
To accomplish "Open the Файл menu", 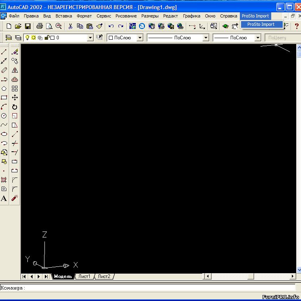I will tap(14, 16).
